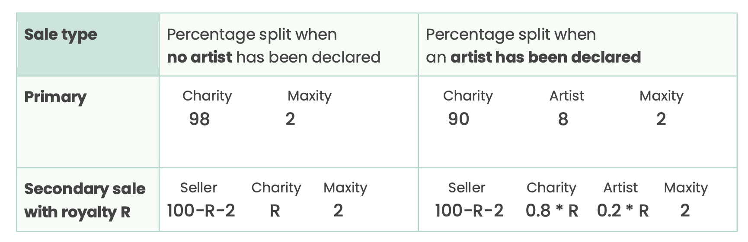Click the Charity value R
This screenshot has width=748, height=242.
click(x=275, y=211)
